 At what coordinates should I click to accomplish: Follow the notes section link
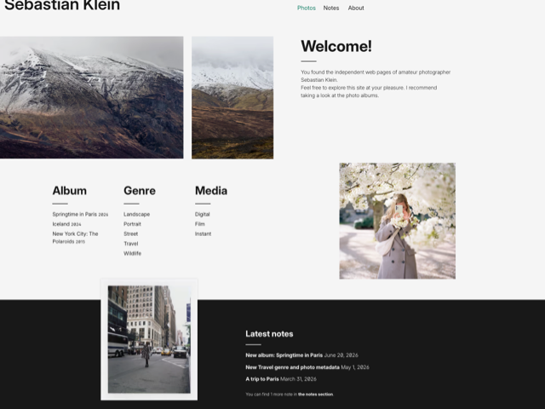coord(316,394)
